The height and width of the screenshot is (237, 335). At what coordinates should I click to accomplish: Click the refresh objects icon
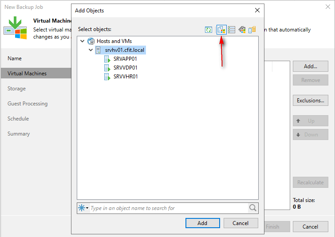[x=208, y=30]
